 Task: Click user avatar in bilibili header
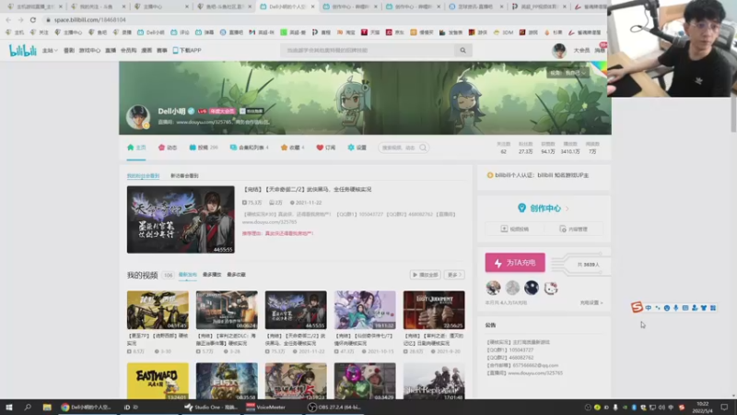pos(558,51)
